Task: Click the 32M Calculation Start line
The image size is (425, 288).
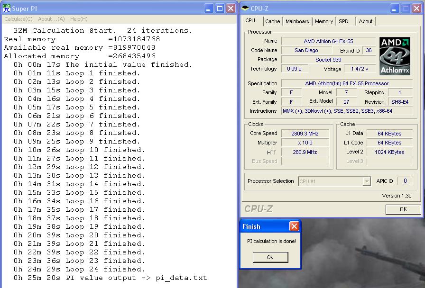Action: tap(103, 31)
